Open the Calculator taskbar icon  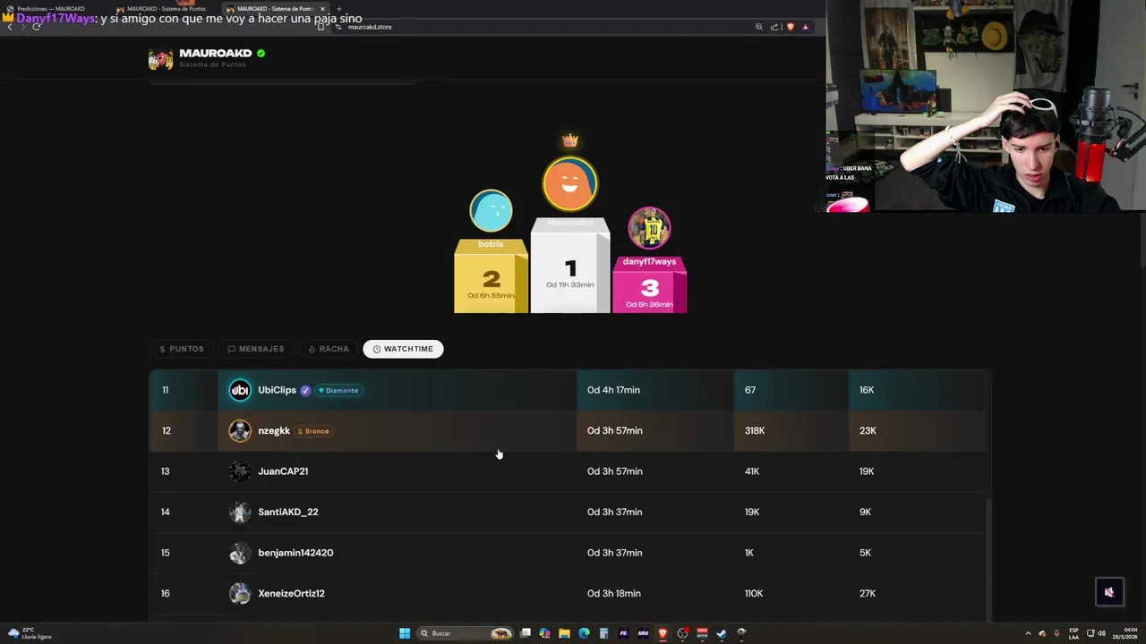603,633
